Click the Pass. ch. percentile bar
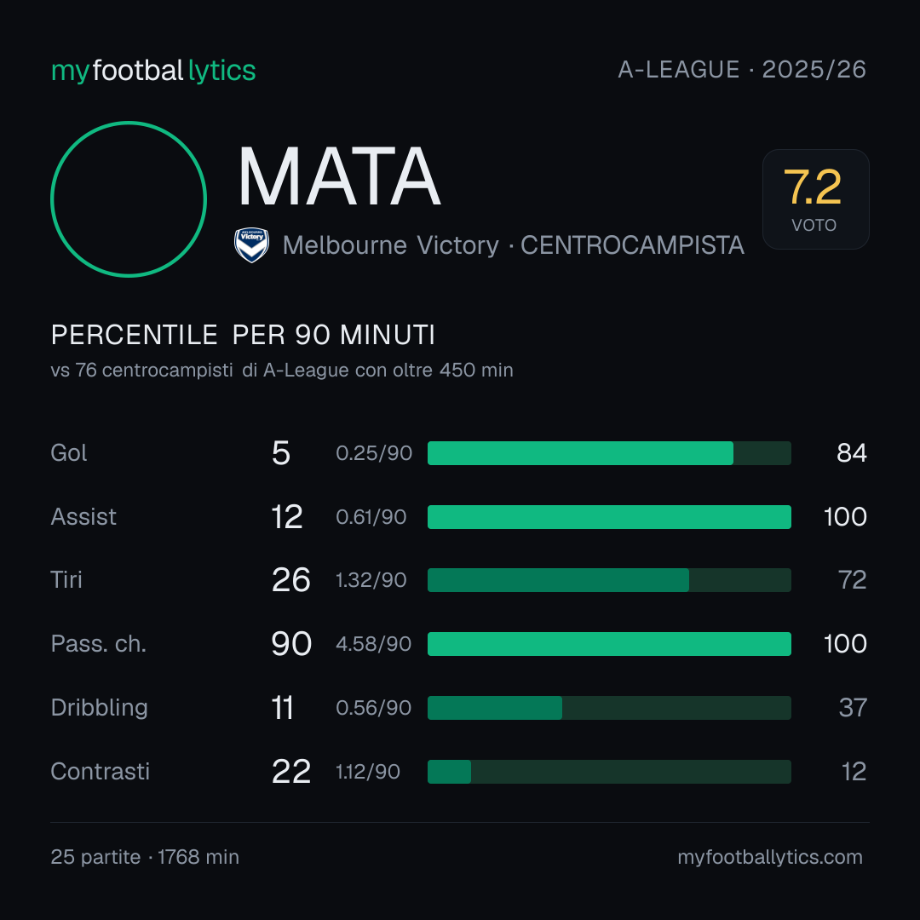The image size is (920, 920). pyautogui.click(x=609, y=644)
